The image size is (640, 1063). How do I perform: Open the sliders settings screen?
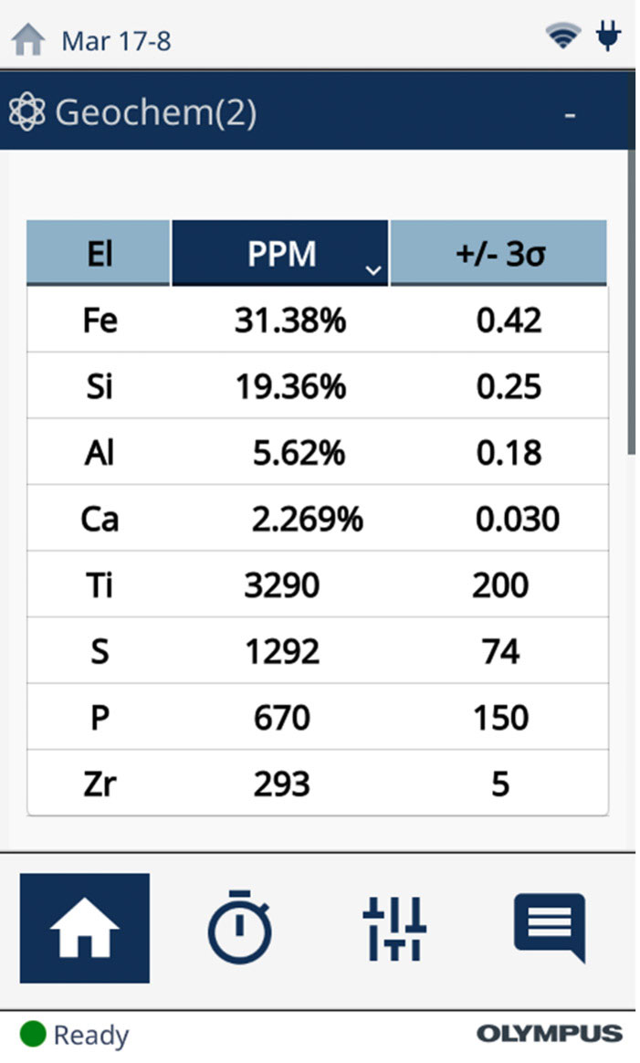(x=394, y=928)
